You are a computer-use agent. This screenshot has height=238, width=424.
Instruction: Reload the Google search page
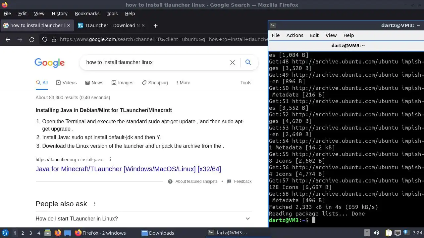pyautogui.click(x=32, y=40)
